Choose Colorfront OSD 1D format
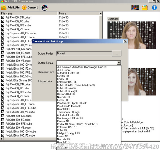 click(67, 127)
